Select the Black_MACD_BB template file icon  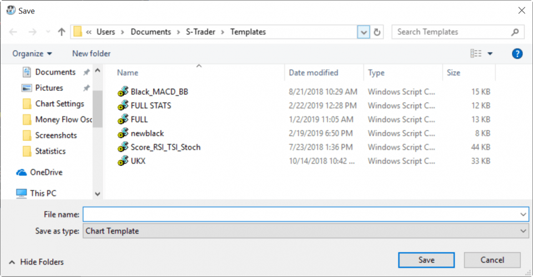123,92
